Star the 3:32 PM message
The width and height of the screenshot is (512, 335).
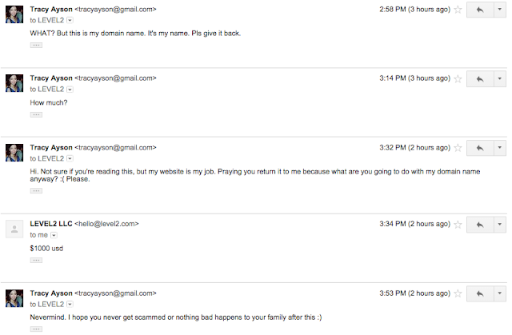pyautogui.click(x=458, y=148)
